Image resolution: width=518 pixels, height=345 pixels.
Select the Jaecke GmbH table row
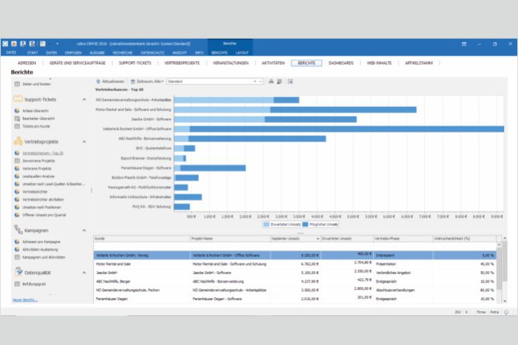click(295, 273)
